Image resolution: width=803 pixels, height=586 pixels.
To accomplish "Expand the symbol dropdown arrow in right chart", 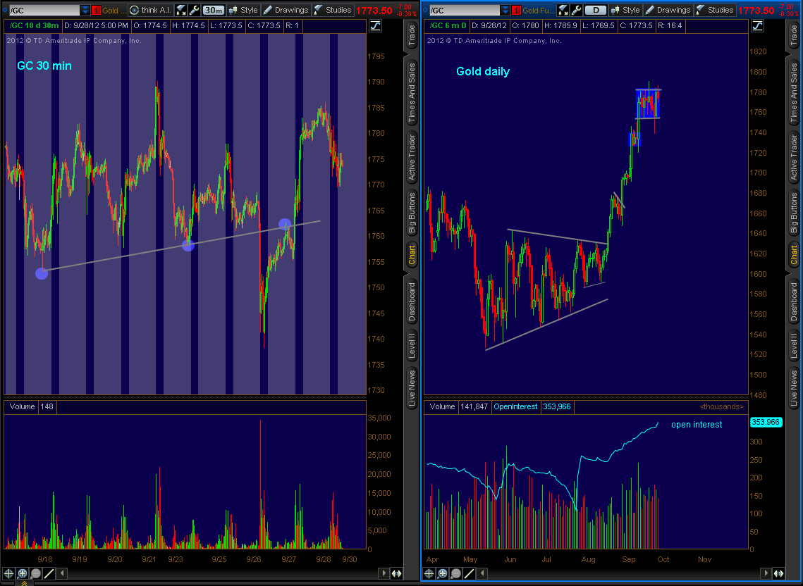I will point(503,11).
